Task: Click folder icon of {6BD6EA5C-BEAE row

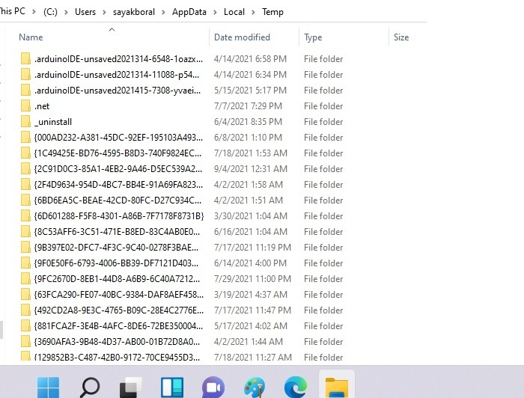Action: (25, 200)
